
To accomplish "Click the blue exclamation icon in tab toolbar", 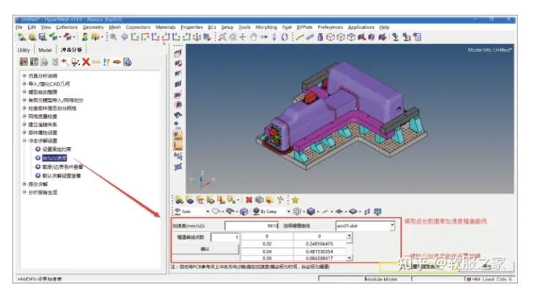I will click(106, 62).
